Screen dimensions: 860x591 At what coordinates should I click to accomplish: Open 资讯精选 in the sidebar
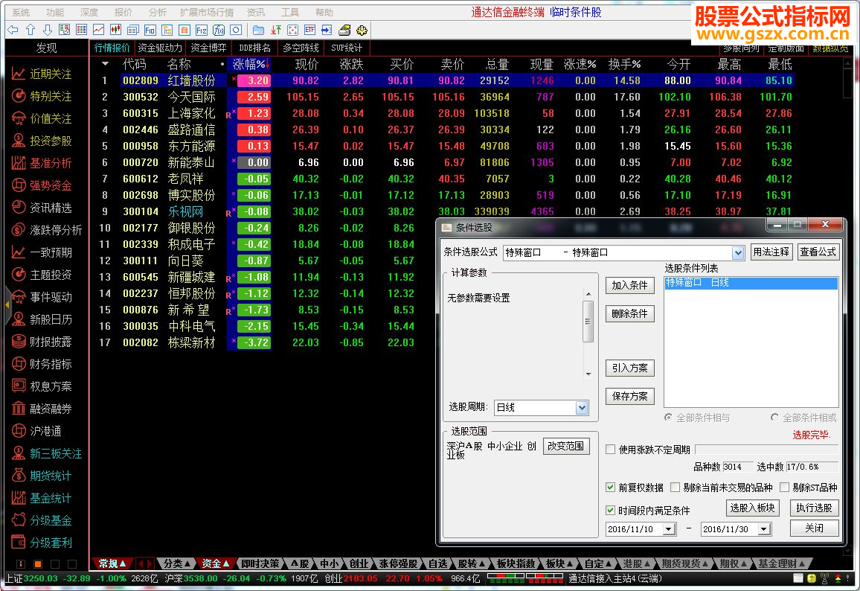pyautogui.click(x=42, y=208)
